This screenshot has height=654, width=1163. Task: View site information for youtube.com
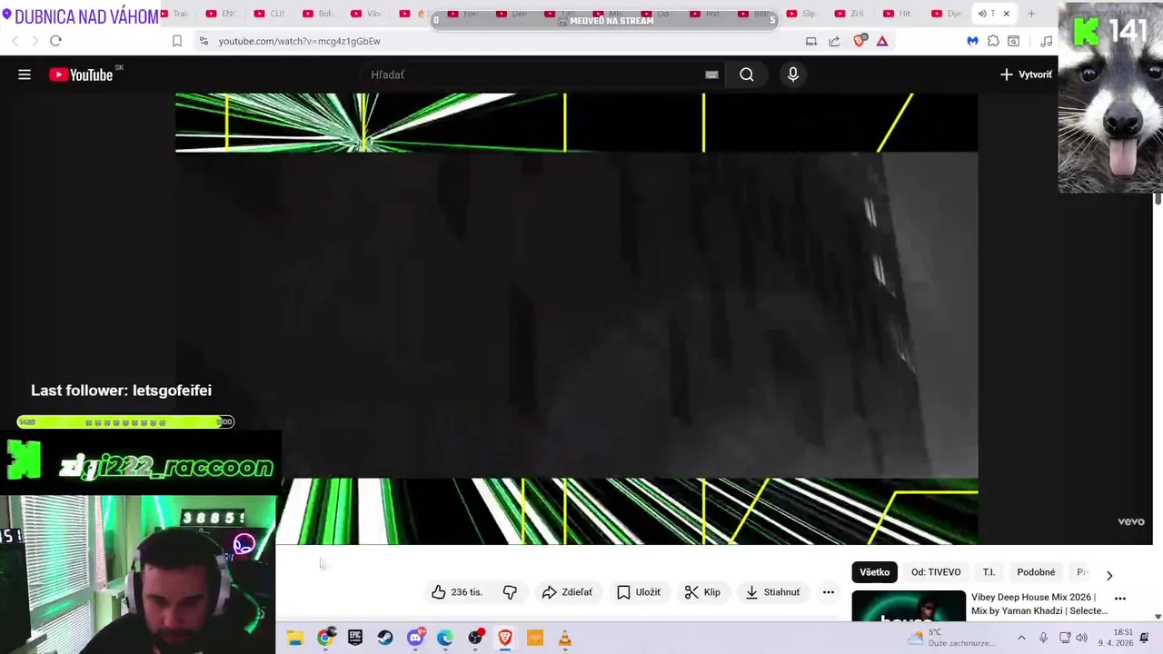click(204, 41)
